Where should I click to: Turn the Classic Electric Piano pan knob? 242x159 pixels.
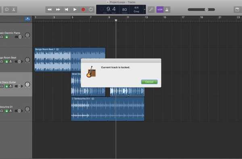pos(27,35)
